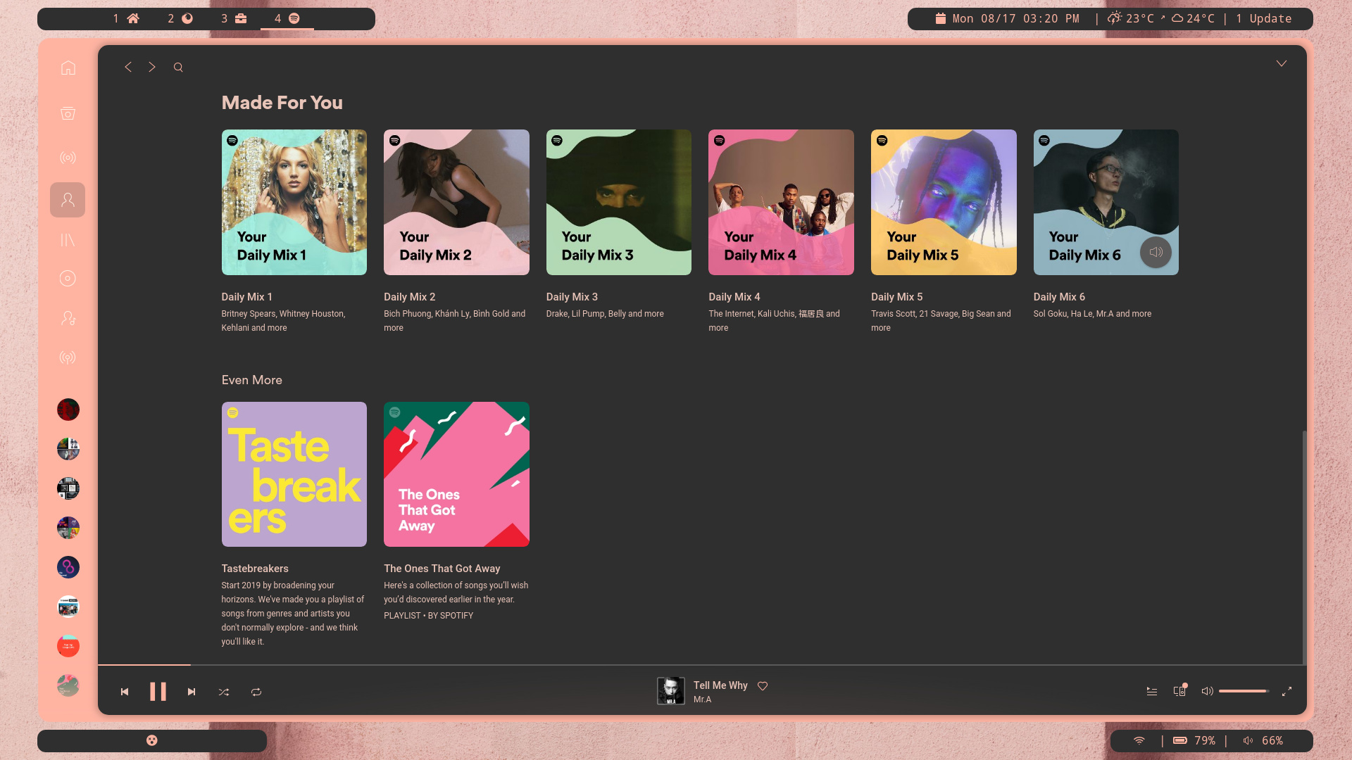Mute using the player speaker icon

1207,691
